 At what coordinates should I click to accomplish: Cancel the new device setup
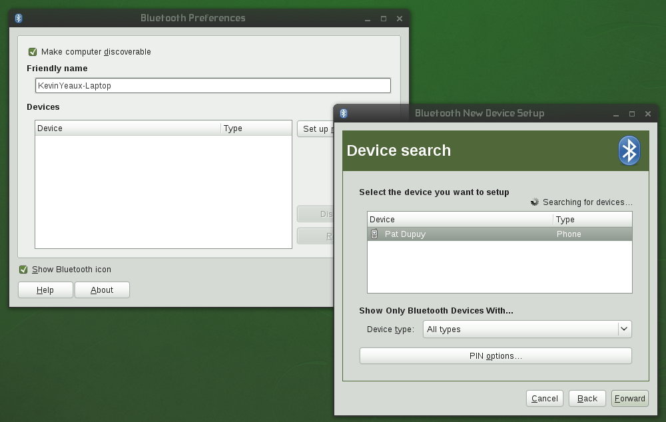click(544, 398)
